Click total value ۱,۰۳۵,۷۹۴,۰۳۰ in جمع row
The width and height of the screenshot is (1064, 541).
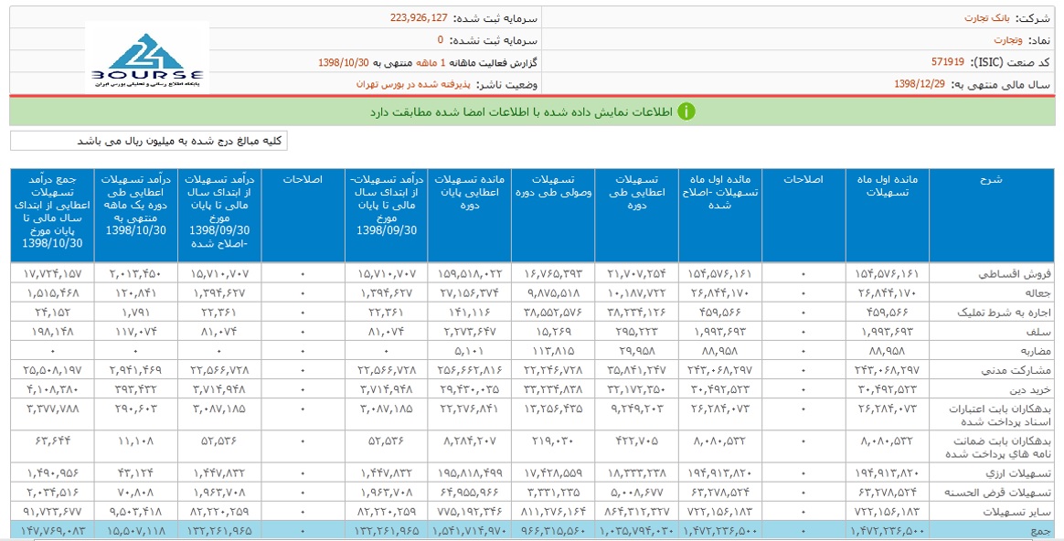(636, 531)
